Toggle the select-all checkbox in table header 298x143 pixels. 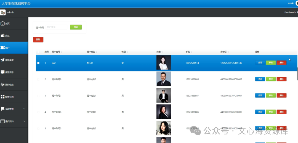click(38, 52)
